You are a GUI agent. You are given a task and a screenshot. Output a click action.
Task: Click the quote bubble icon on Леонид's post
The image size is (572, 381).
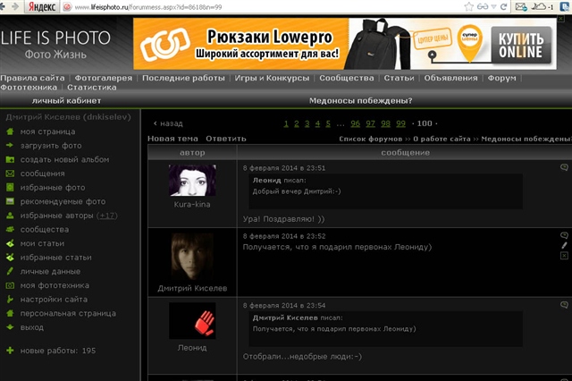(x=564, y=305)
